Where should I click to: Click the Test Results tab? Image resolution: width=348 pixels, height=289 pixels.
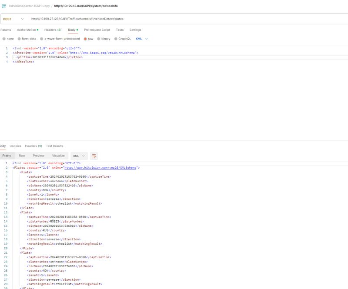coord(54,146)
